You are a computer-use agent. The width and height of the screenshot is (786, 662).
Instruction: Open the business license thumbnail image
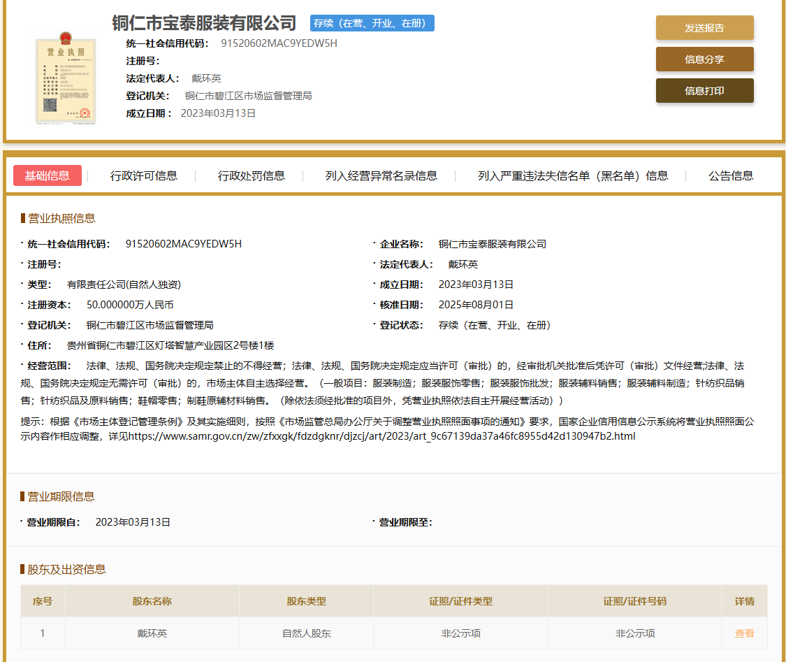[66, 78]
